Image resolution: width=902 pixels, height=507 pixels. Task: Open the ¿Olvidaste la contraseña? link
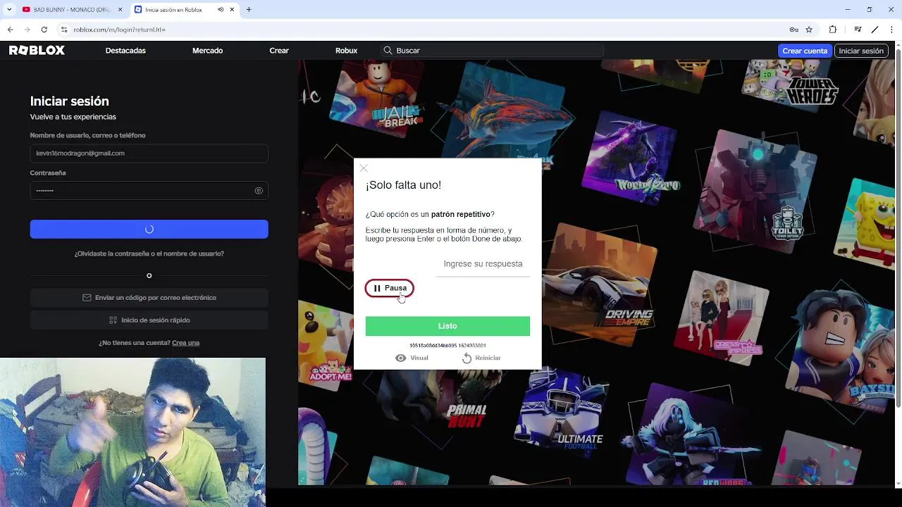tap(149, 254)
